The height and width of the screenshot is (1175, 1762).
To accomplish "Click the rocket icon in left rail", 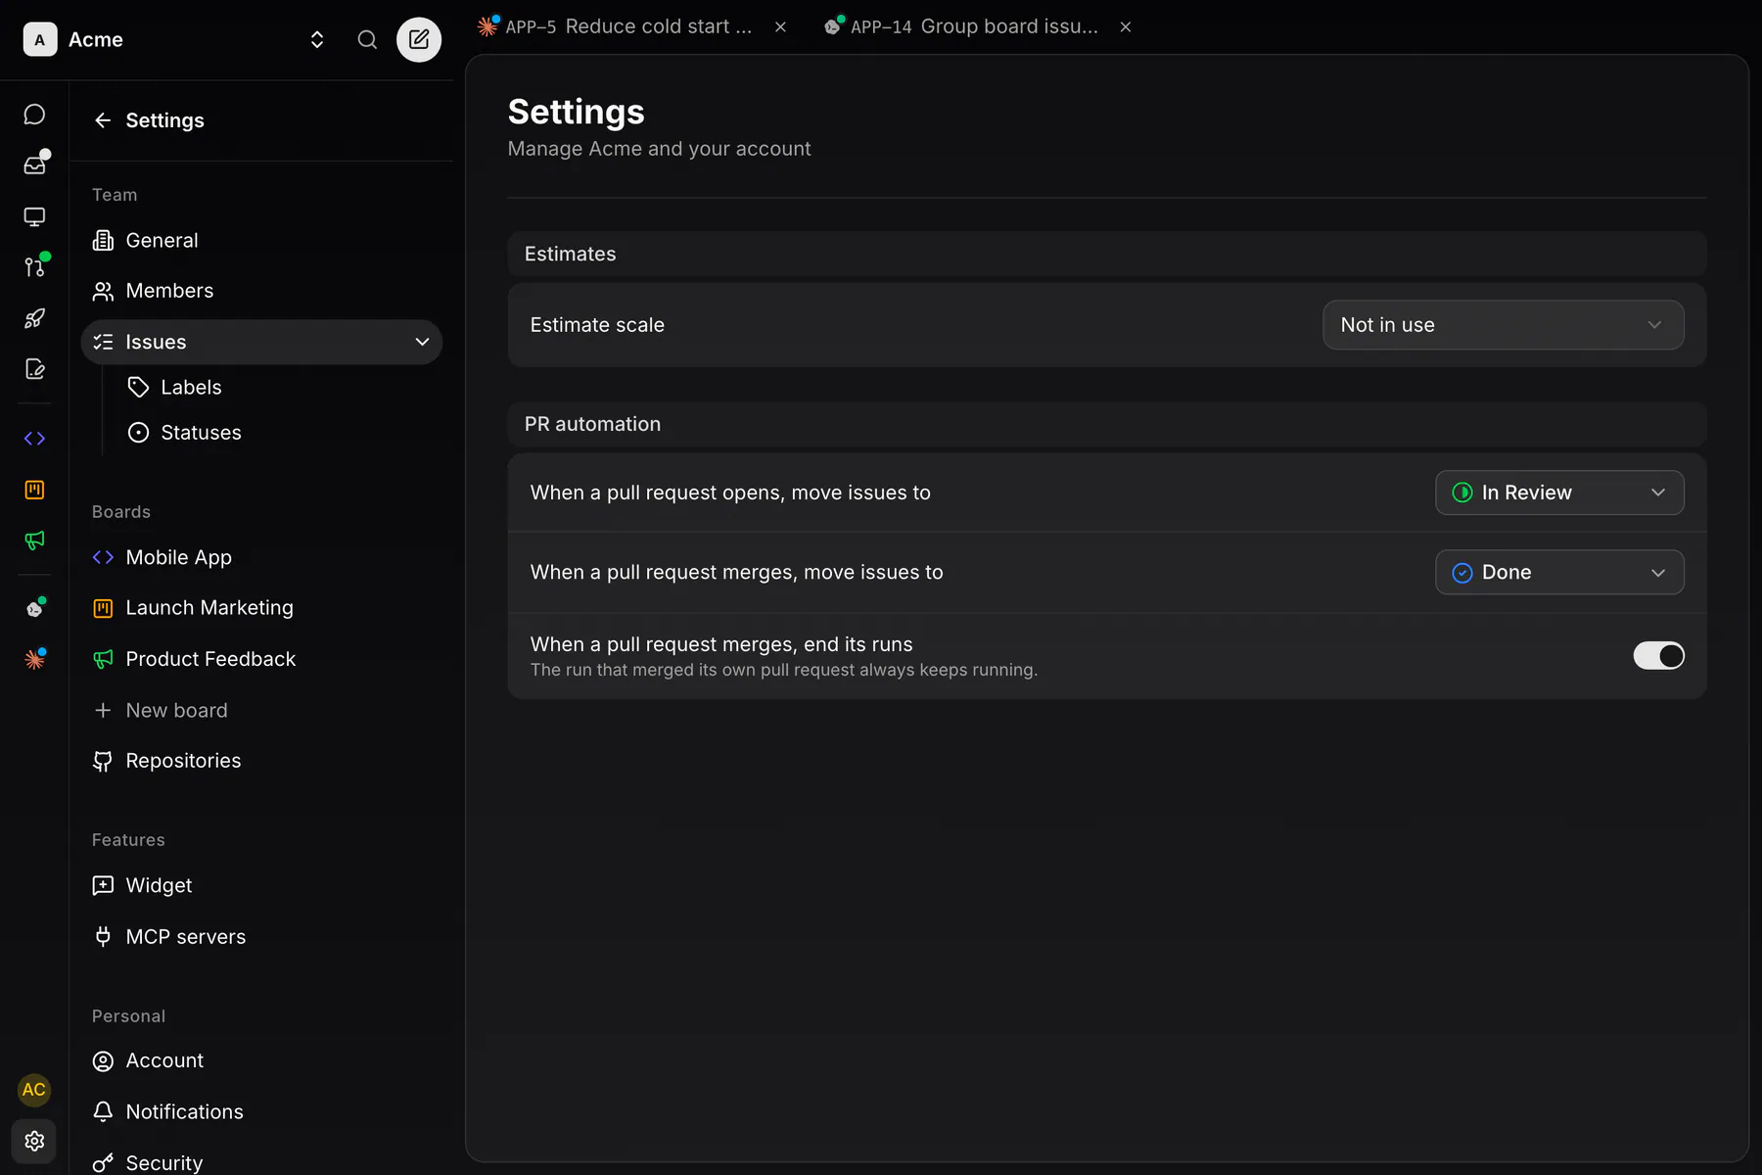I will click(34, 318).
